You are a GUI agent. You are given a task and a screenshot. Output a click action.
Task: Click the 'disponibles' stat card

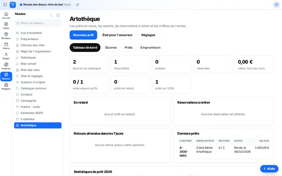point(130,65)
